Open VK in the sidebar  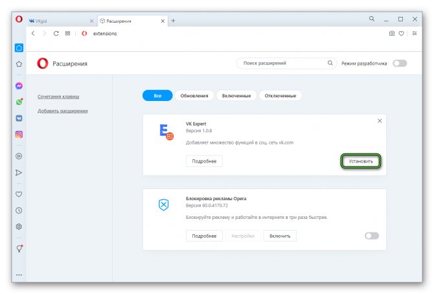pyautogui.click(x=19, y=119)
